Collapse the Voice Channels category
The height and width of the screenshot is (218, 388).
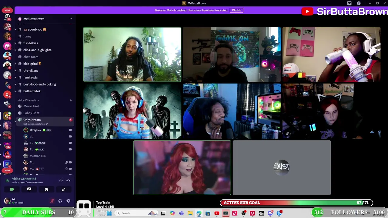(x=28, y=100)
